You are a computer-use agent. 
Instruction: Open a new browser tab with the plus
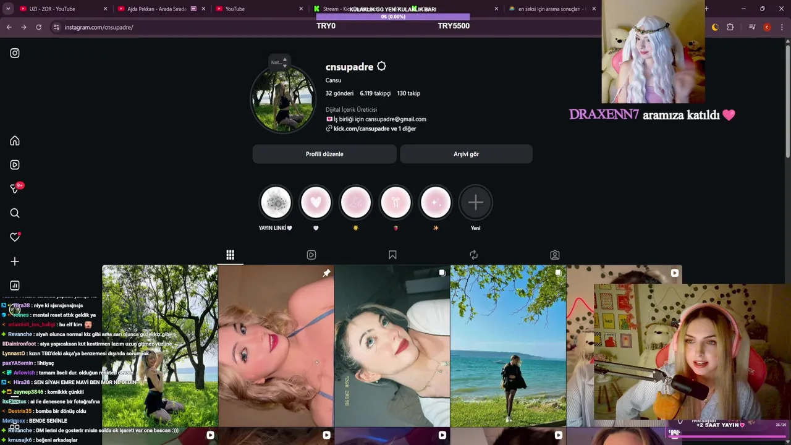[x=706, y=9]
